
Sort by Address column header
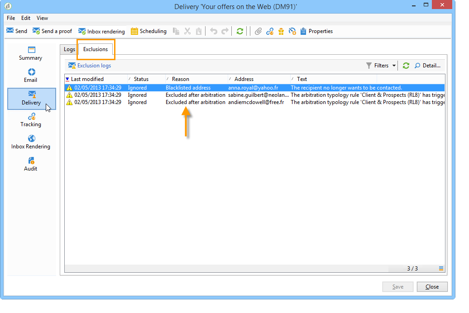(259, 79)
